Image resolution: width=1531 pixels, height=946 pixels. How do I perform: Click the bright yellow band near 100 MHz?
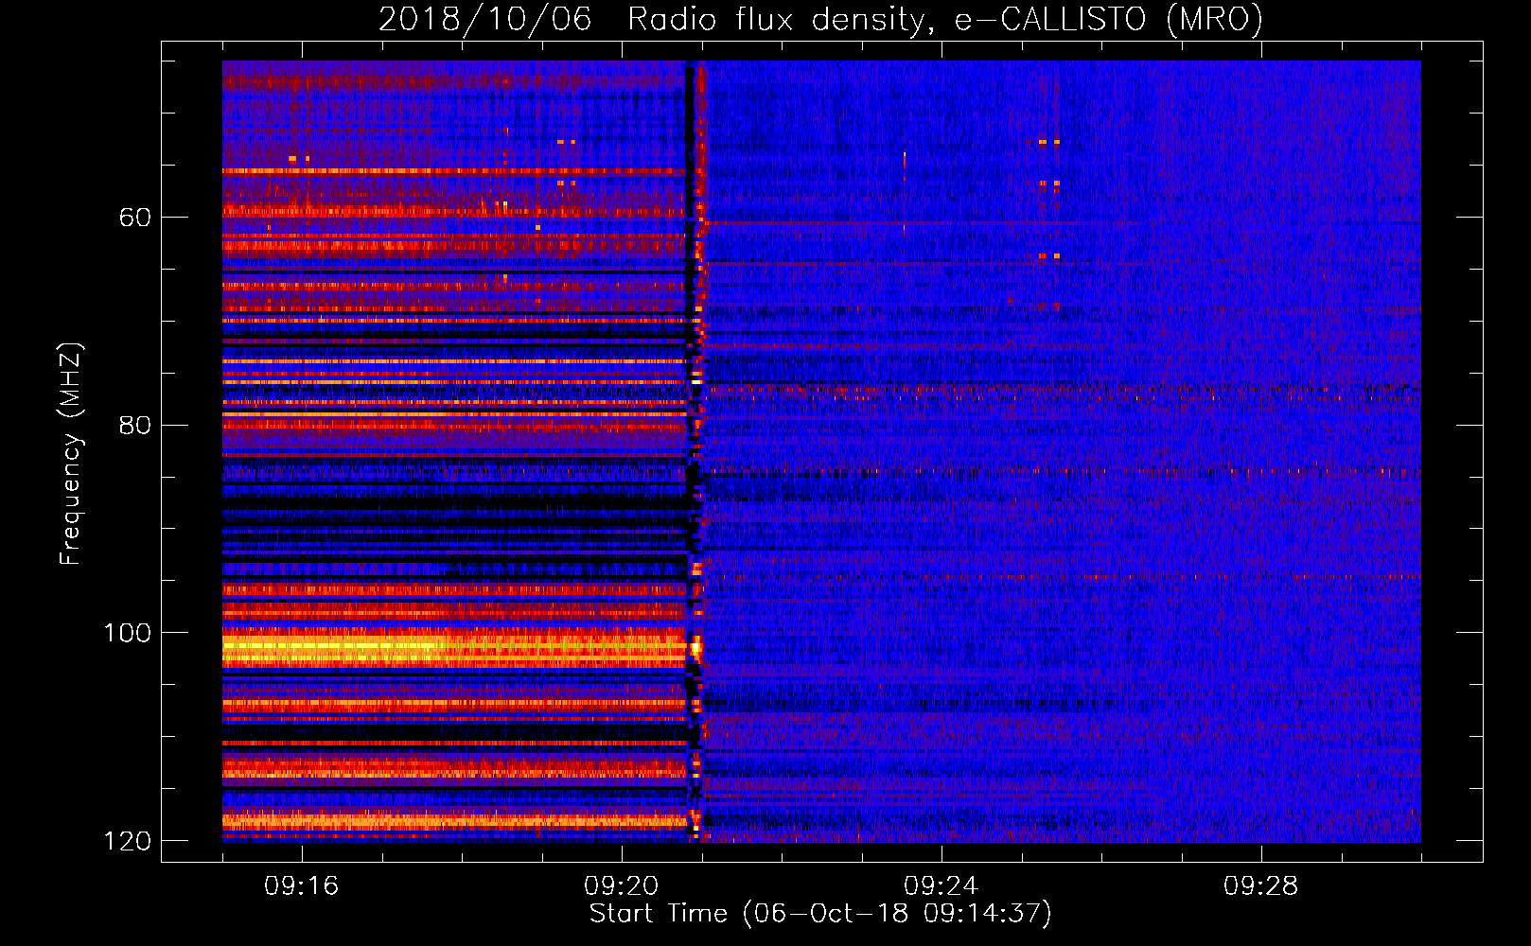pos(454,649)
